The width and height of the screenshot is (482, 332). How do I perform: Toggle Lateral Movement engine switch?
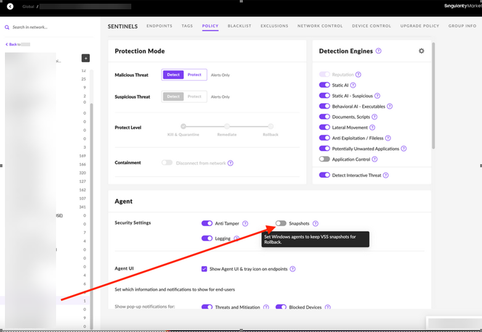click(324, 127)
